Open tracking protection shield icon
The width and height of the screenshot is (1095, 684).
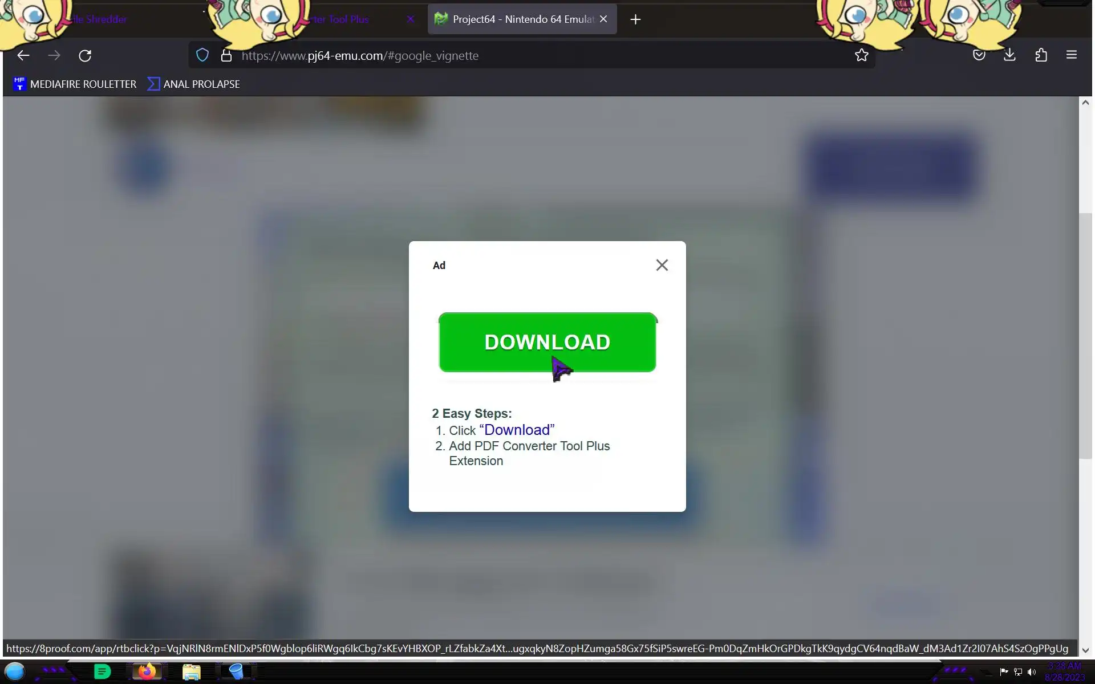(x=202, y=55)
